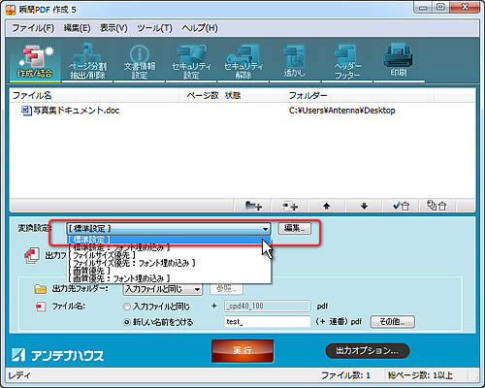Choose [ 標準設定 ] highlighted in the list
Screen dimensions: 485x388
[169, 240]
